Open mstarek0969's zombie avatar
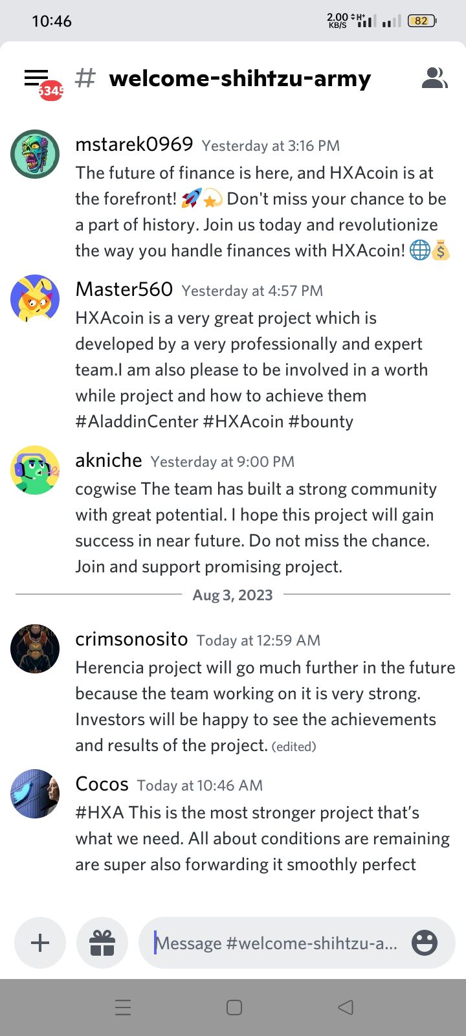 coord(35,154)
